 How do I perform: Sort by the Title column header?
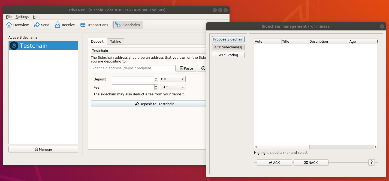(295, 41)
